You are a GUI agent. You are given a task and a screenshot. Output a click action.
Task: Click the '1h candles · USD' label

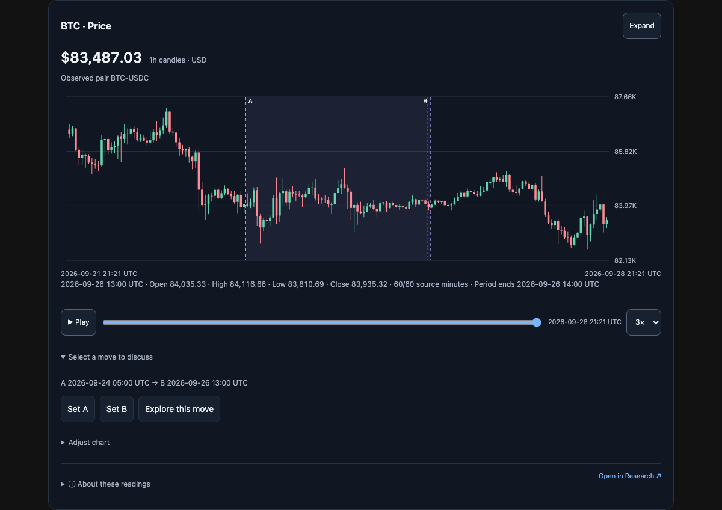[x=178, y=60]
